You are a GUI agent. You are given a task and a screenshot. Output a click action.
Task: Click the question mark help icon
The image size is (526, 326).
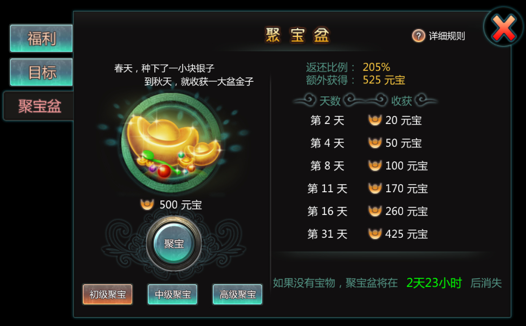coord(418,36)
